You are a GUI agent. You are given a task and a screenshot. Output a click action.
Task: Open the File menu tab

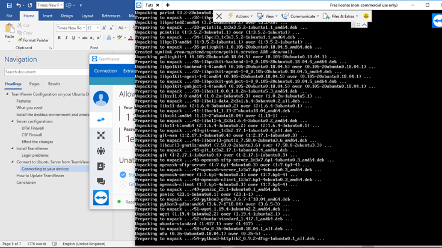(x=9, y=16)
